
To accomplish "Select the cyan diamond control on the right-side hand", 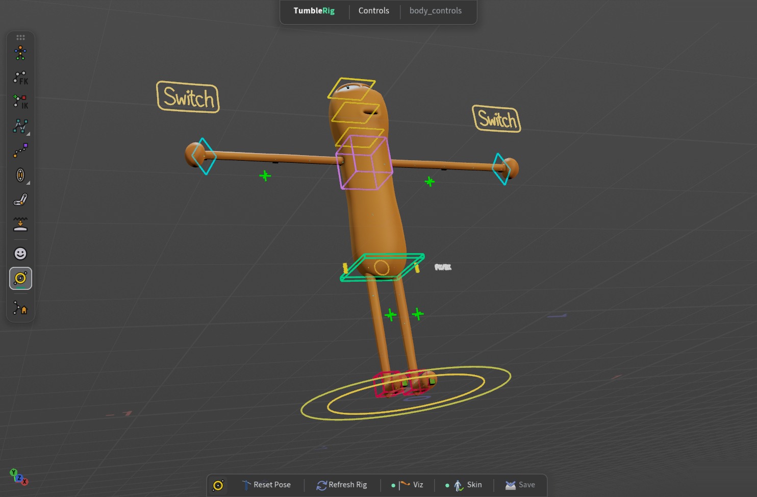I will click(501, 169).
